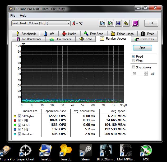This screenshot has height=162, width=167.
Task: Open the MSI desktop shortcut
Action: [x=146, y=152]
